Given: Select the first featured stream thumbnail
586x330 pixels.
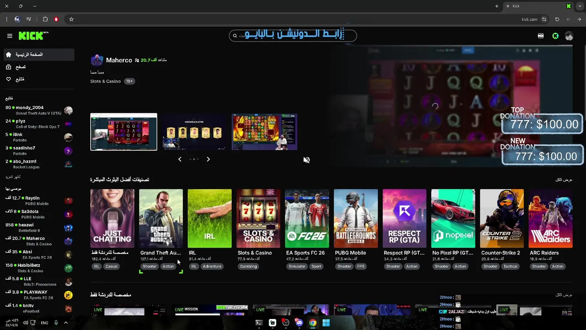Looking at the screenshot, I should (124, 132).
